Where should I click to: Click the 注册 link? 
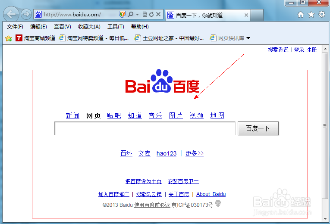coord(311,50)
